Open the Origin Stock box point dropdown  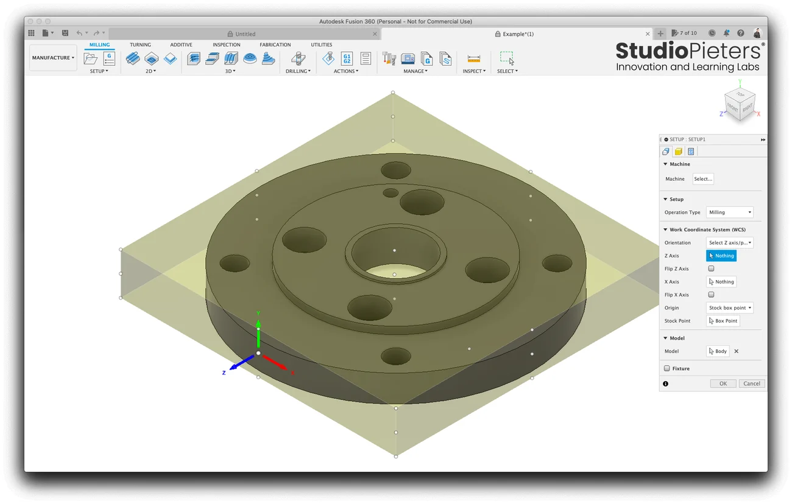click(730, 308)
